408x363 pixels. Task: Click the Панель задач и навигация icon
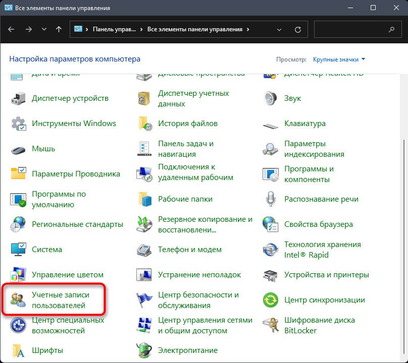pos(144,149)
